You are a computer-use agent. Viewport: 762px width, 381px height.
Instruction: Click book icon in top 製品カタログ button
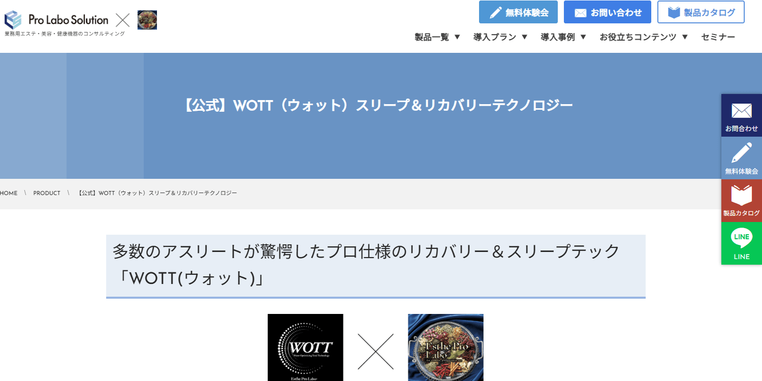pyautogui.click(x=674, y=12)
